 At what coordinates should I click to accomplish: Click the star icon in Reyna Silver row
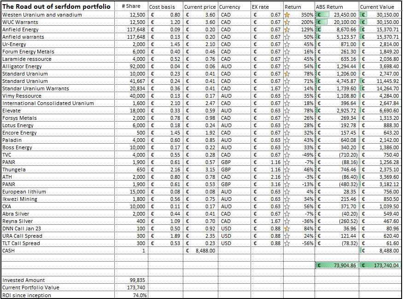[x=287, y=221]
